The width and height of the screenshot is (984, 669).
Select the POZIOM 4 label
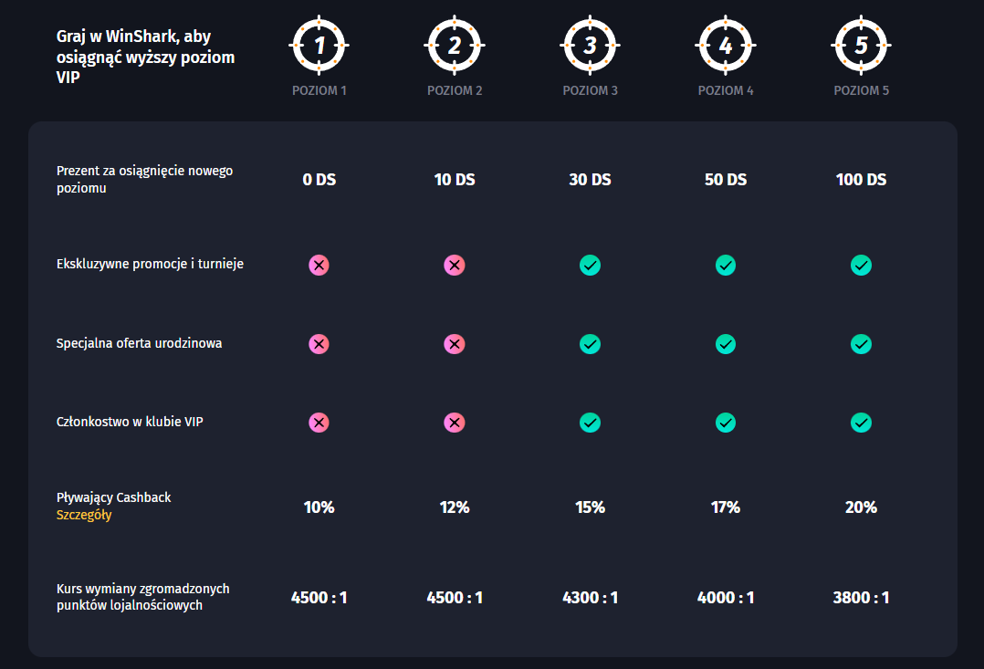726,90
